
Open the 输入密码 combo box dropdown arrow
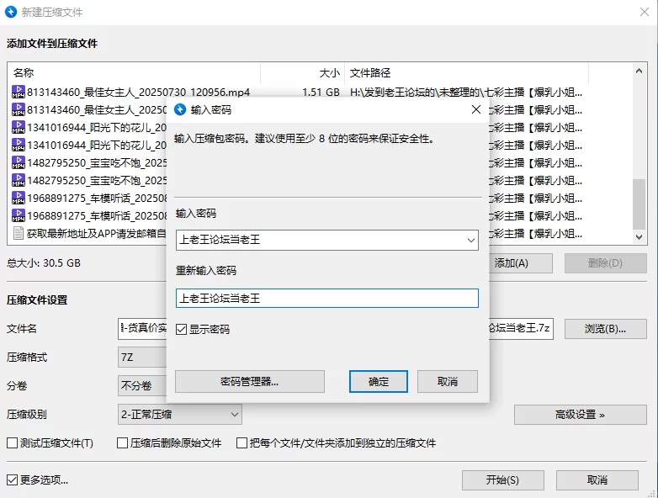(471, 241)
